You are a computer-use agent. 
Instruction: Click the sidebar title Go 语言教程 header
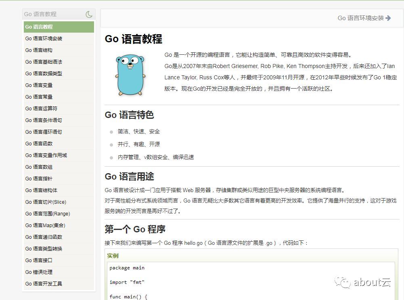click(40, 14)
